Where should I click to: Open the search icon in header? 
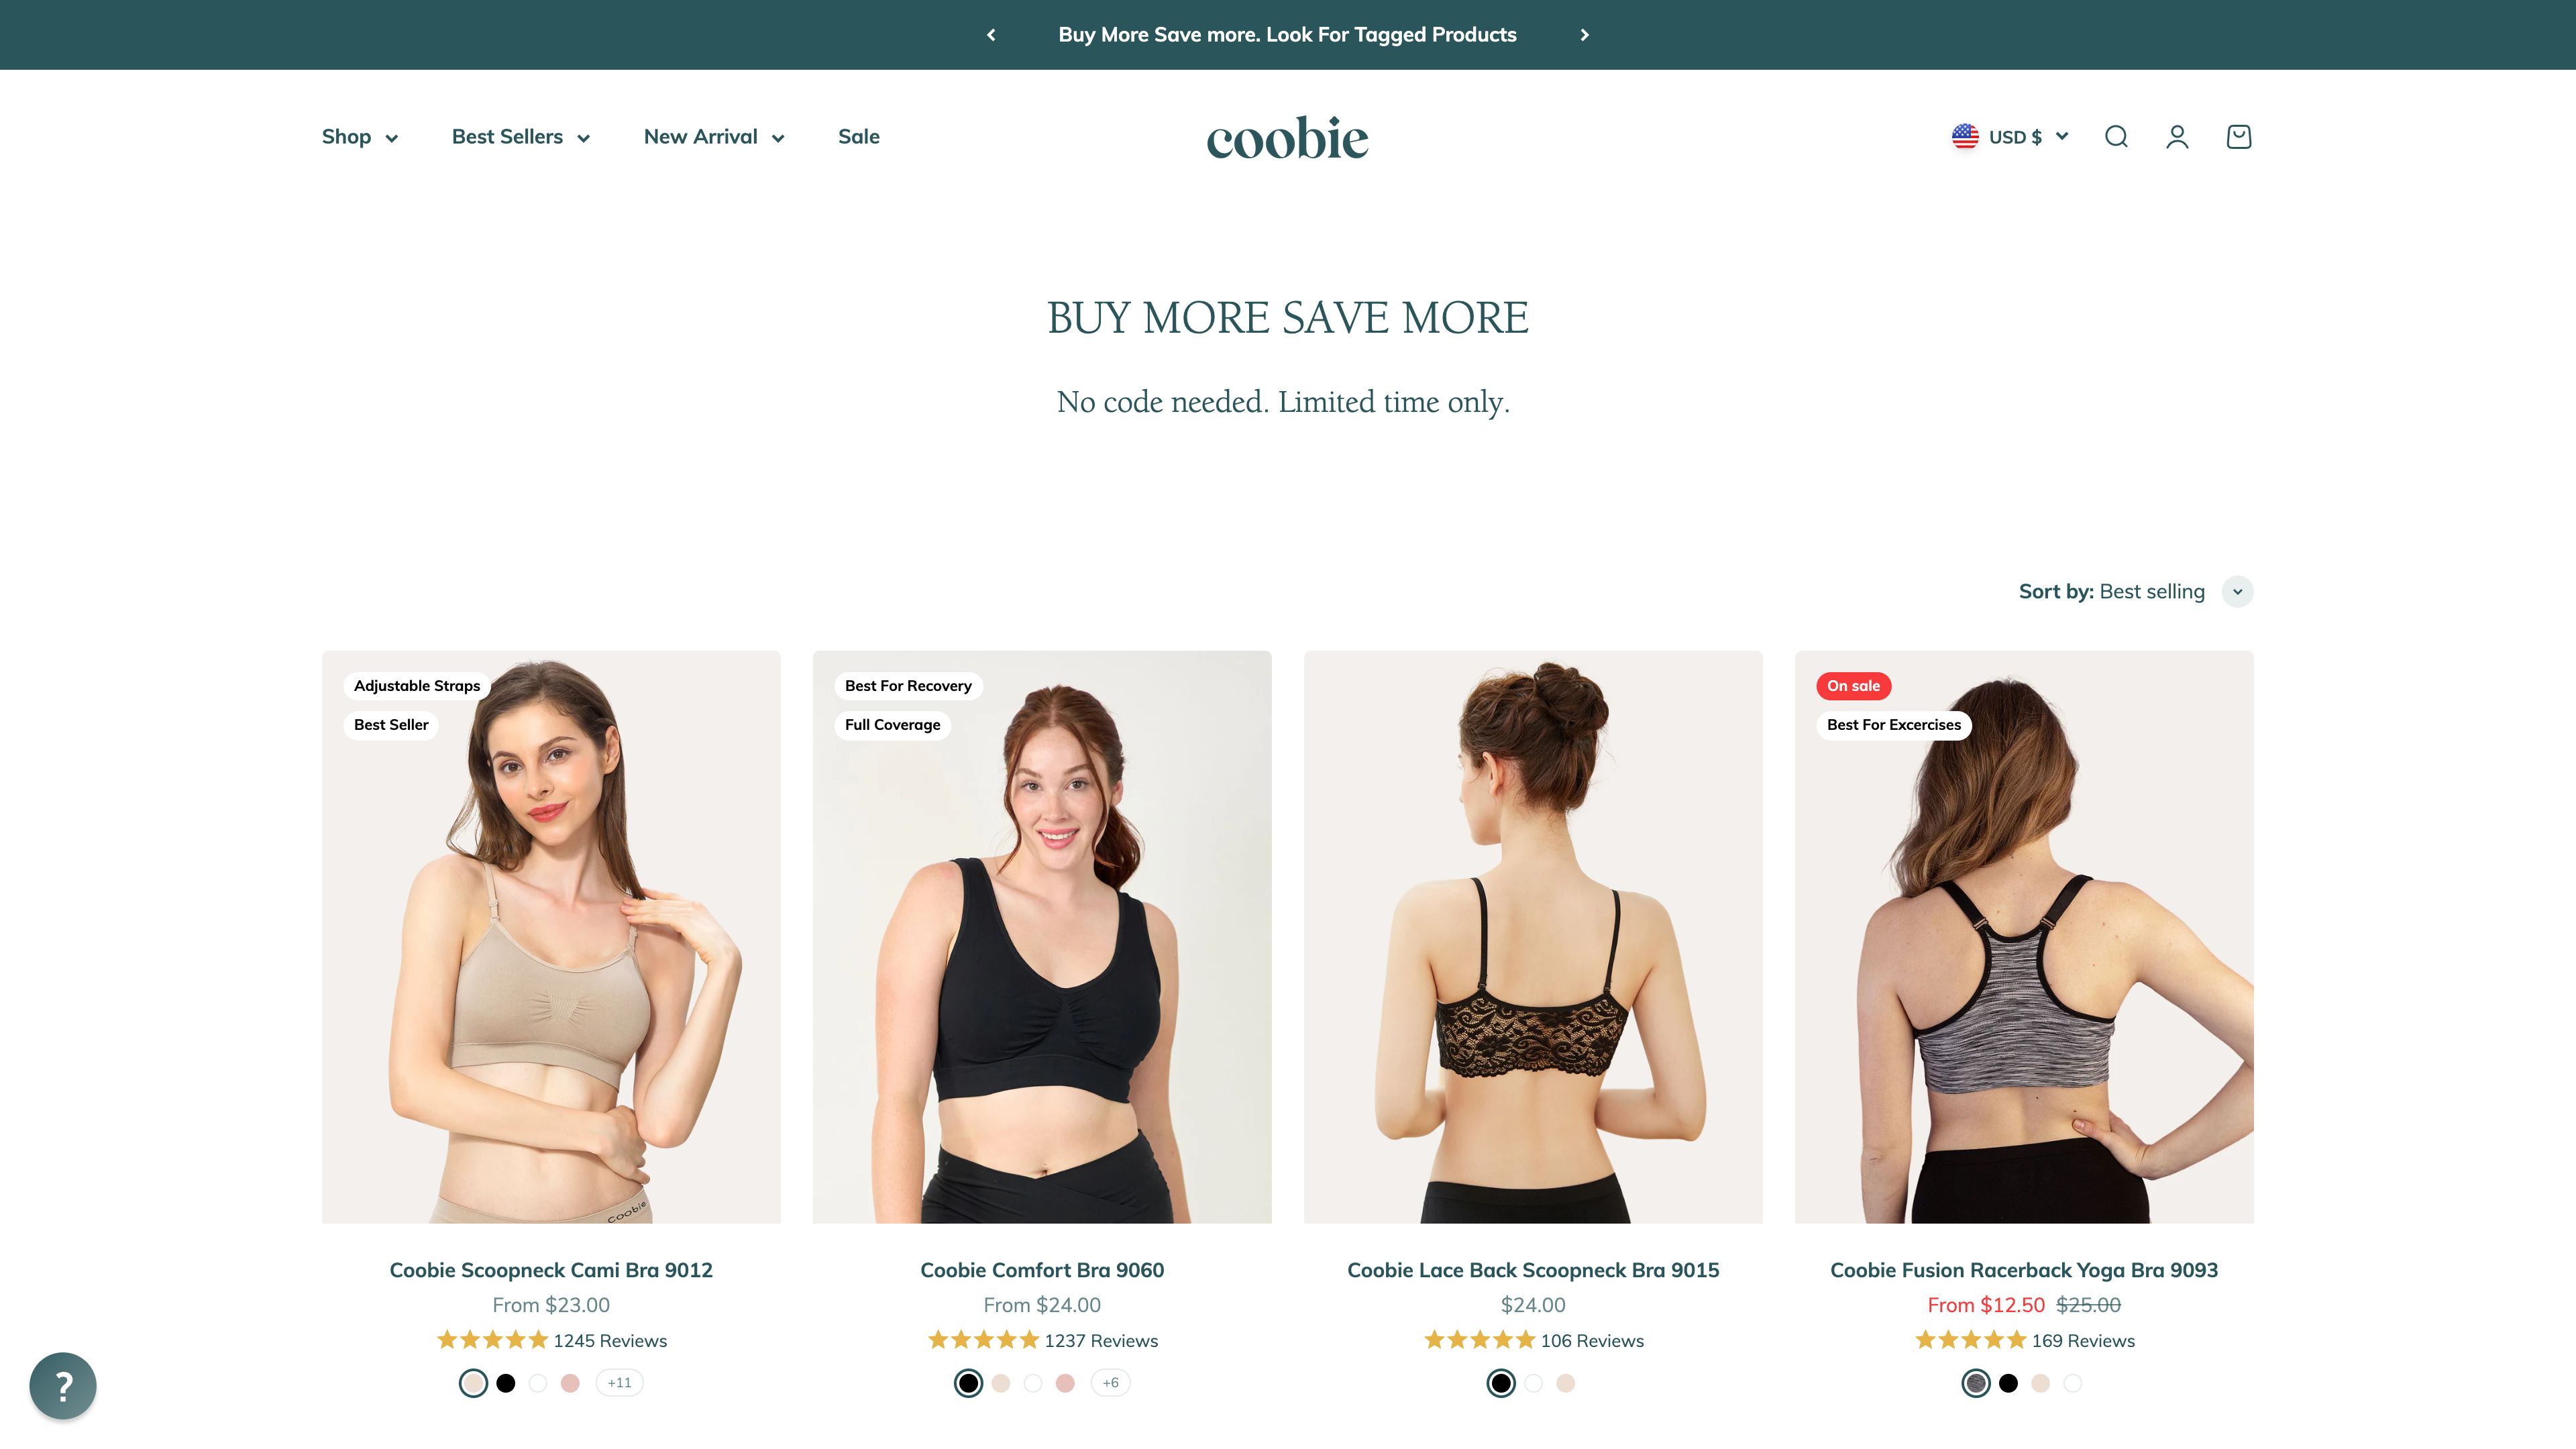point(2116,137)
